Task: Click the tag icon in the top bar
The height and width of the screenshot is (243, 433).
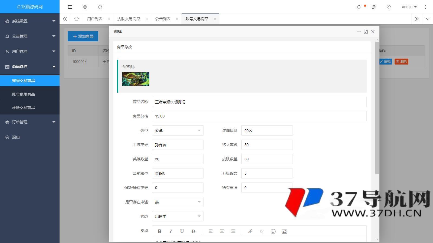Action: click(389, 7)
